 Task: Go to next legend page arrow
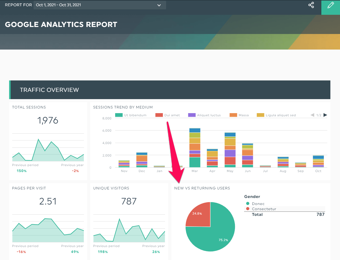point(325,115)
